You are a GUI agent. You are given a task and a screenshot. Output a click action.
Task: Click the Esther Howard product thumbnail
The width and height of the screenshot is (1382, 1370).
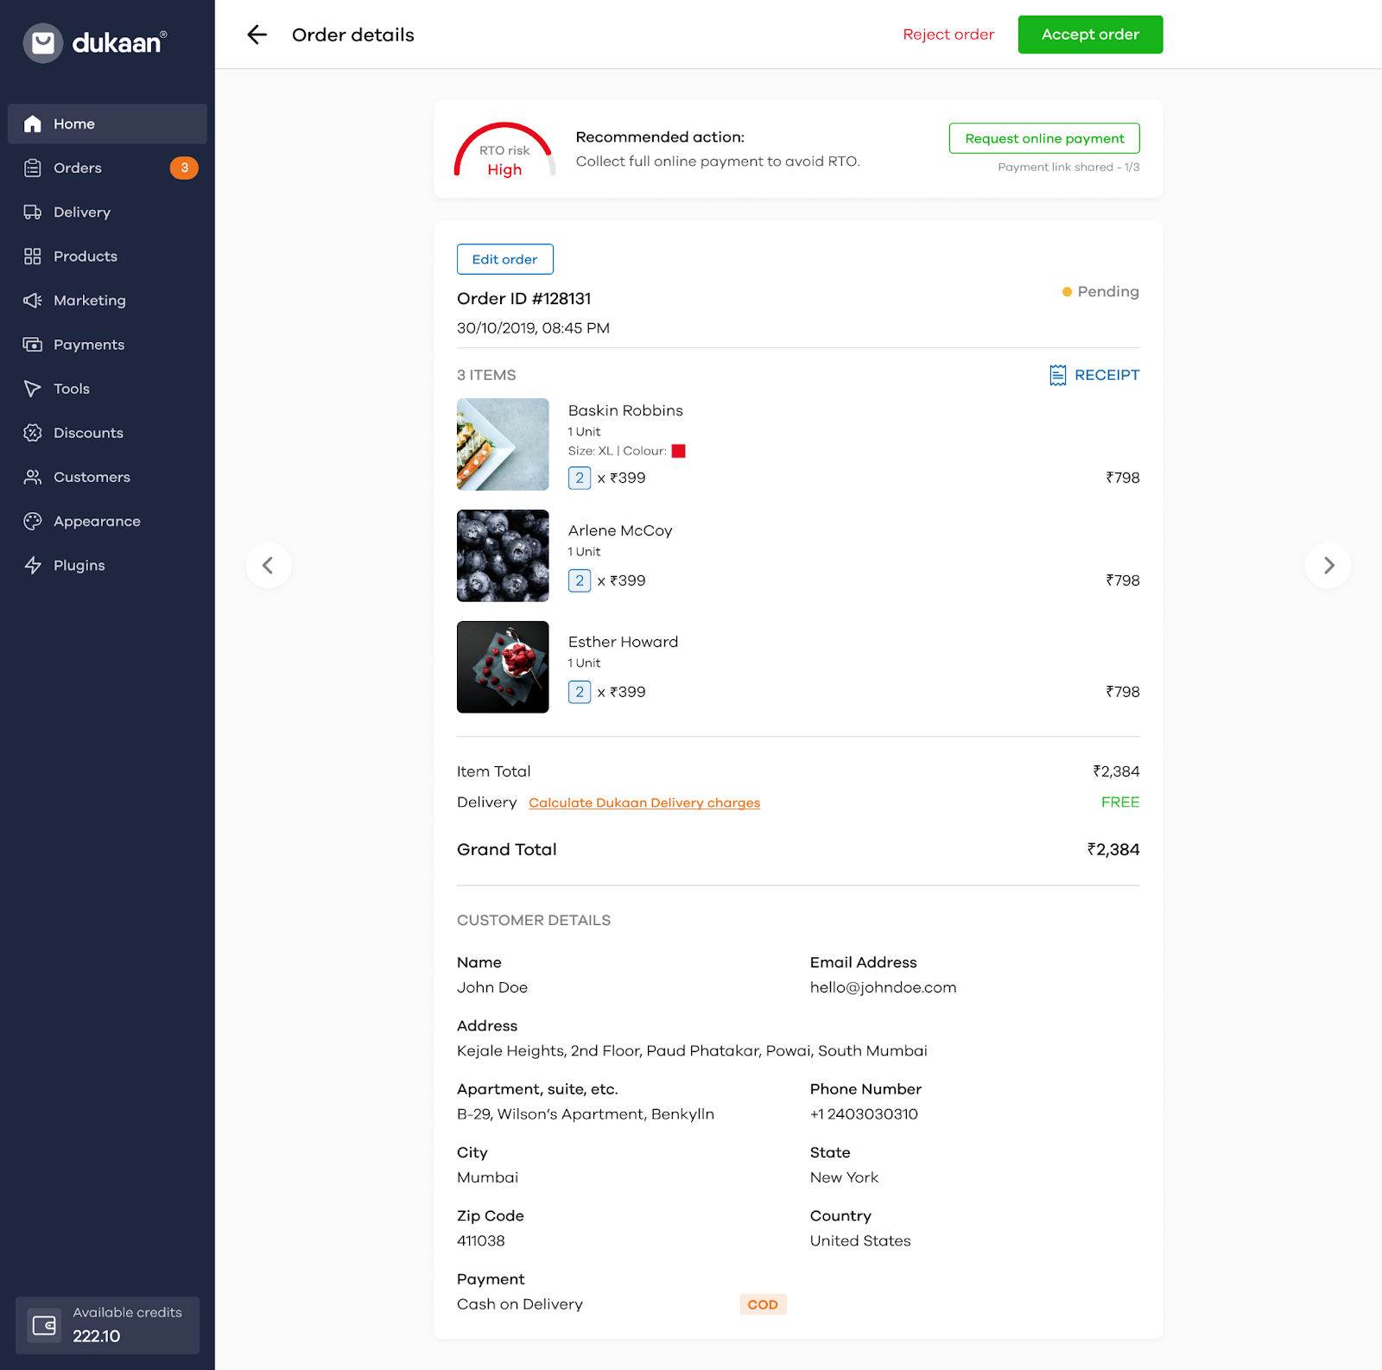pyautogui.click(x=503, y=667)
